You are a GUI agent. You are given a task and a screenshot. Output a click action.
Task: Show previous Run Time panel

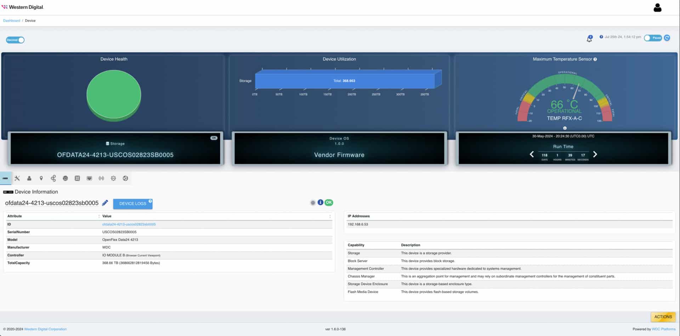532,154
